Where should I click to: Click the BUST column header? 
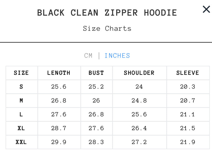(96, 73)
